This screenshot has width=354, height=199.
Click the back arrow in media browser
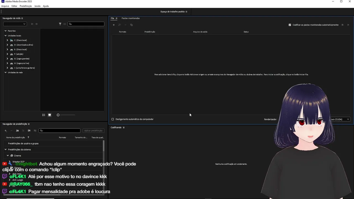tap(32, 24)
